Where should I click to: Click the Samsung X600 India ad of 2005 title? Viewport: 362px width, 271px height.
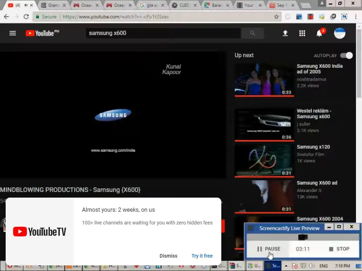pos(320,69)
